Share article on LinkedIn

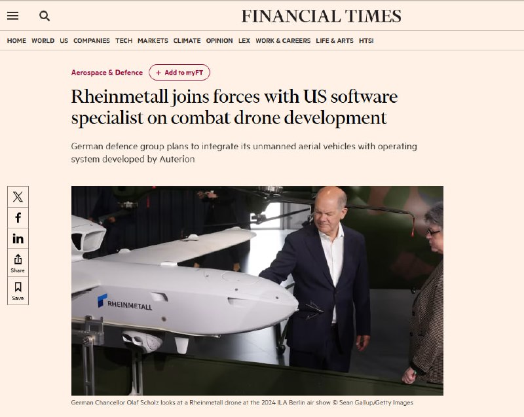18,238
